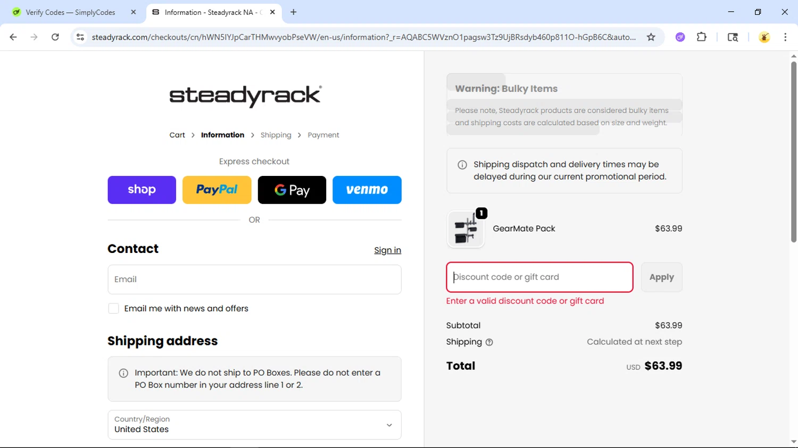Close the Verify Codes SimplyCodes tab
The width and height of the screenshot is (798, 448).
[x=133, y=12]
